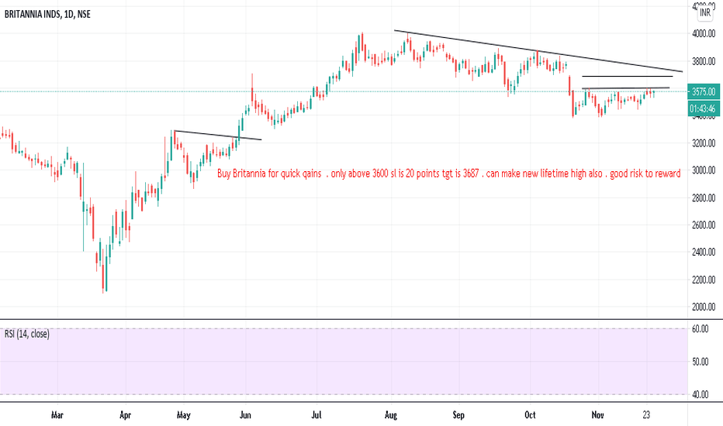Select the upper horizontal line near 3687
The width and height of the screenshot is (723, 426).
click(x=627, y=76)
